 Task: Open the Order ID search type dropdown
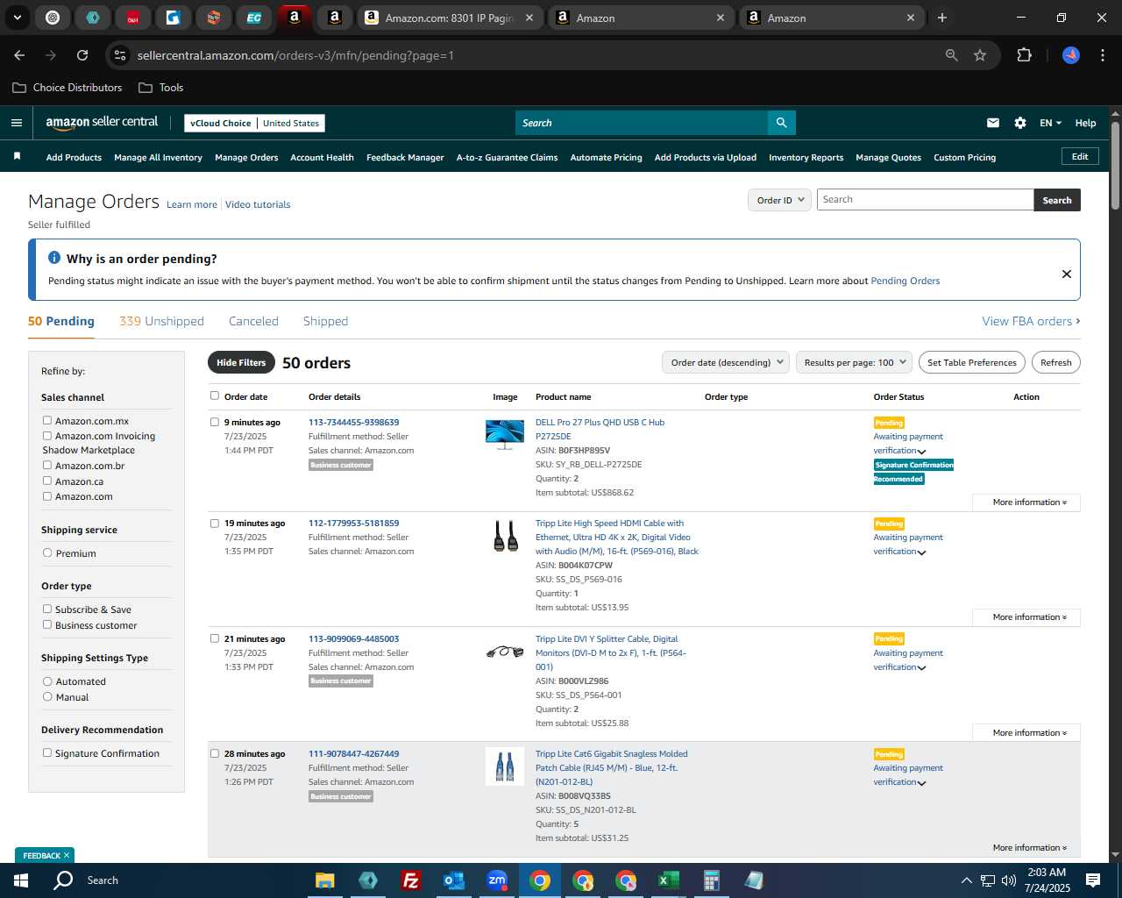pyautogui.click(x=779, y=200)
